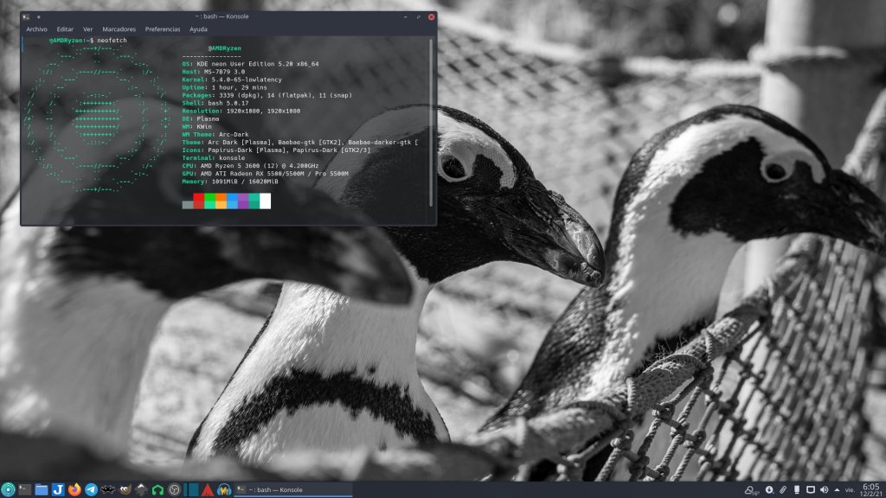
Task: Expand the hidden system tray icons arrow
Action: click(x=838, y=489)
